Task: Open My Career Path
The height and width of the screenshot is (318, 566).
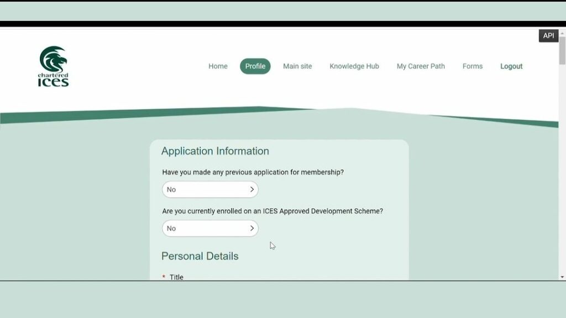Action: click(x=421, y=66)
